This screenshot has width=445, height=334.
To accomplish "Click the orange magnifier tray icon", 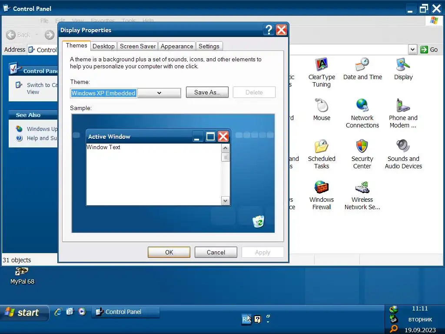I will 394,329.
